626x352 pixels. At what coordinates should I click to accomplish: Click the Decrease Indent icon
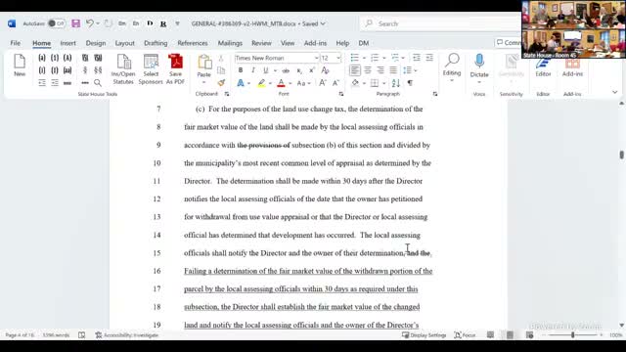(x=417, y=58)
